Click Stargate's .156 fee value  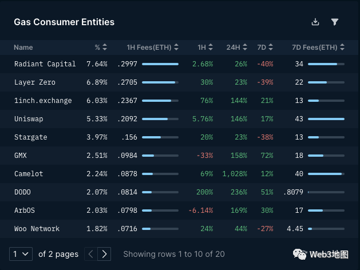[129, 137]
